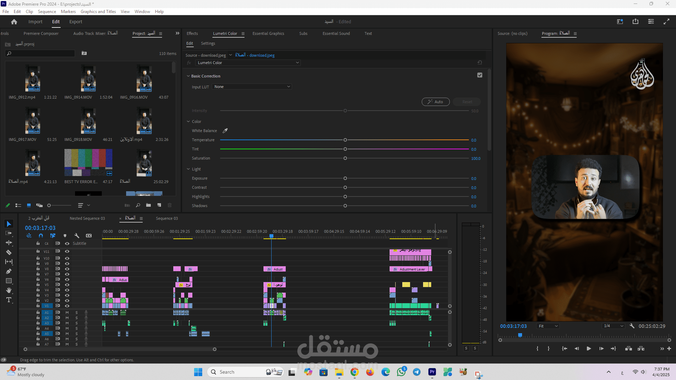Click the New Item icon in Project panel
Image resolution: width=676 pixels, height=380 pixels.
(x=159, y=205)
